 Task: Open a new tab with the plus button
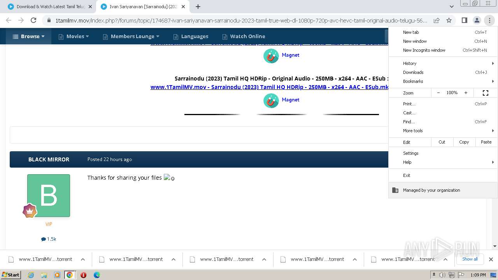click(x=198, y=7)
